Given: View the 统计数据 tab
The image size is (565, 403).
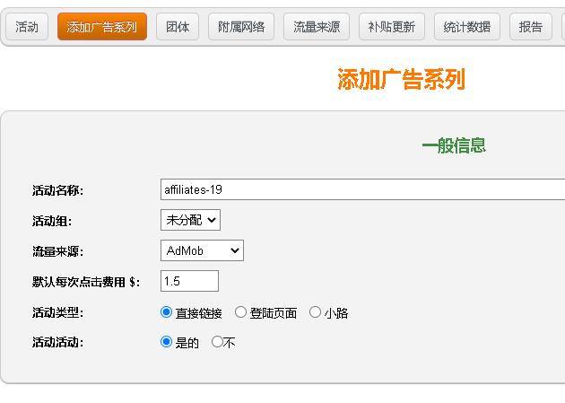Looking at the screenshot, I should coord(467,27).
